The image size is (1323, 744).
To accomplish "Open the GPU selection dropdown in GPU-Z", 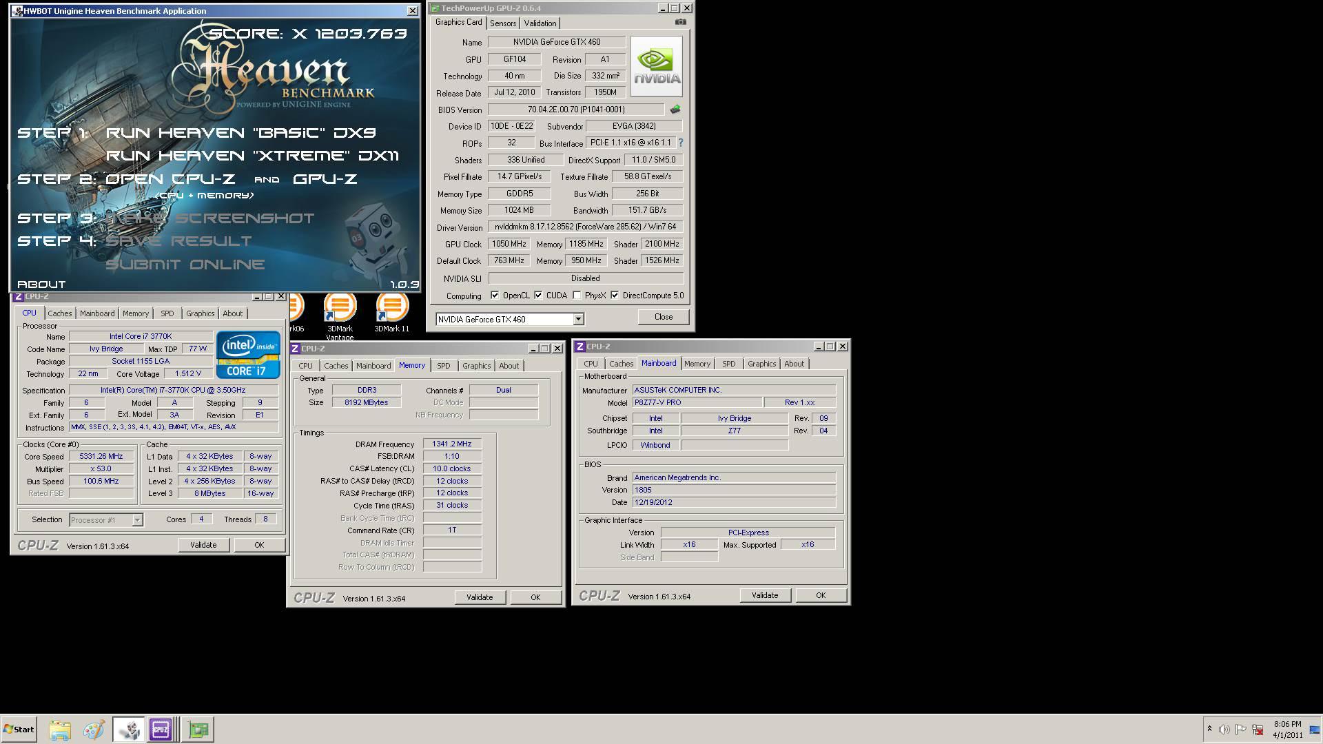I will (578, 319).
